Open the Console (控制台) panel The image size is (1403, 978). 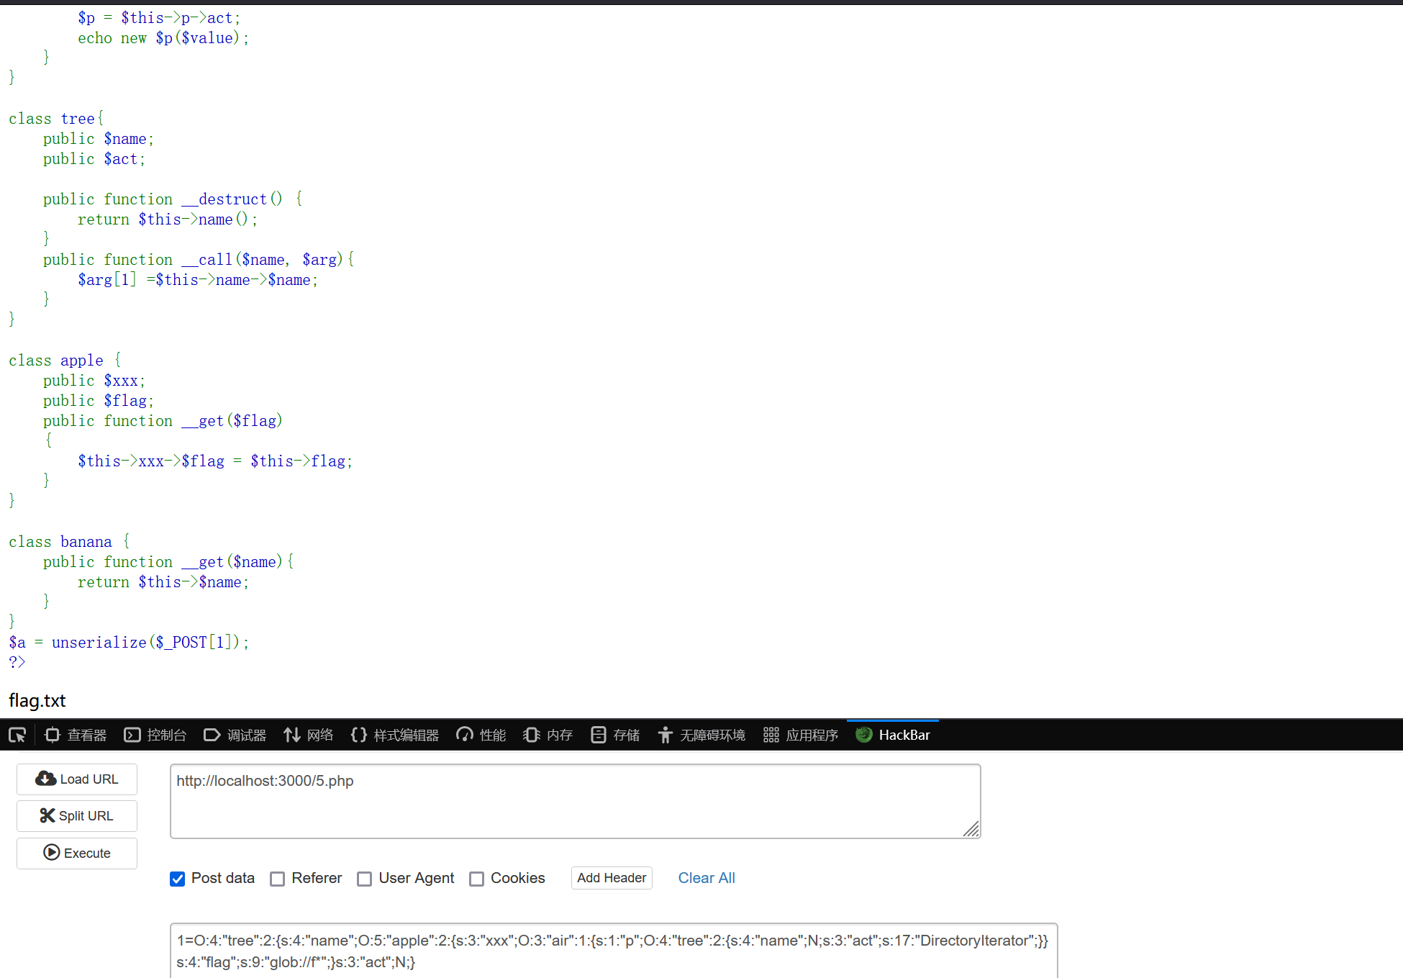(x=155, y=735)
